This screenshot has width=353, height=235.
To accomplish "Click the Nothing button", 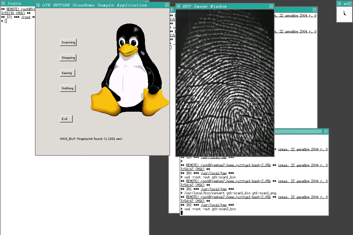I will click(x=68, y=88).
